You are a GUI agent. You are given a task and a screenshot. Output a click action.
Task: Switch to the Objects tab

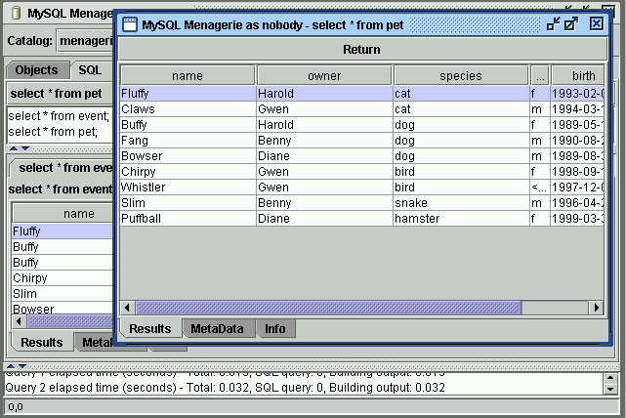[37, 70]
